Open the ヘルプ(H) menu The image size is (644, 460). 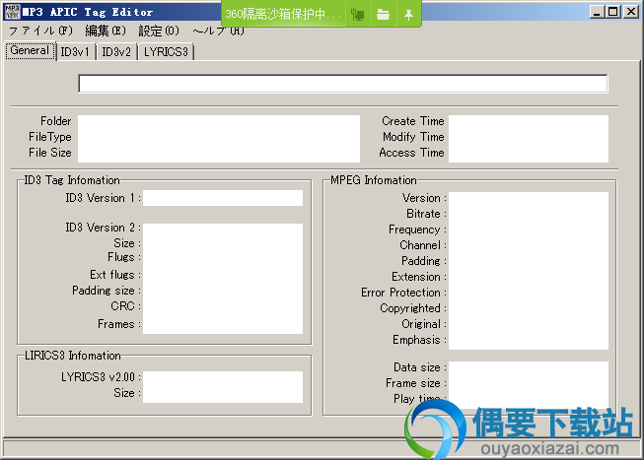pos(219,31)
